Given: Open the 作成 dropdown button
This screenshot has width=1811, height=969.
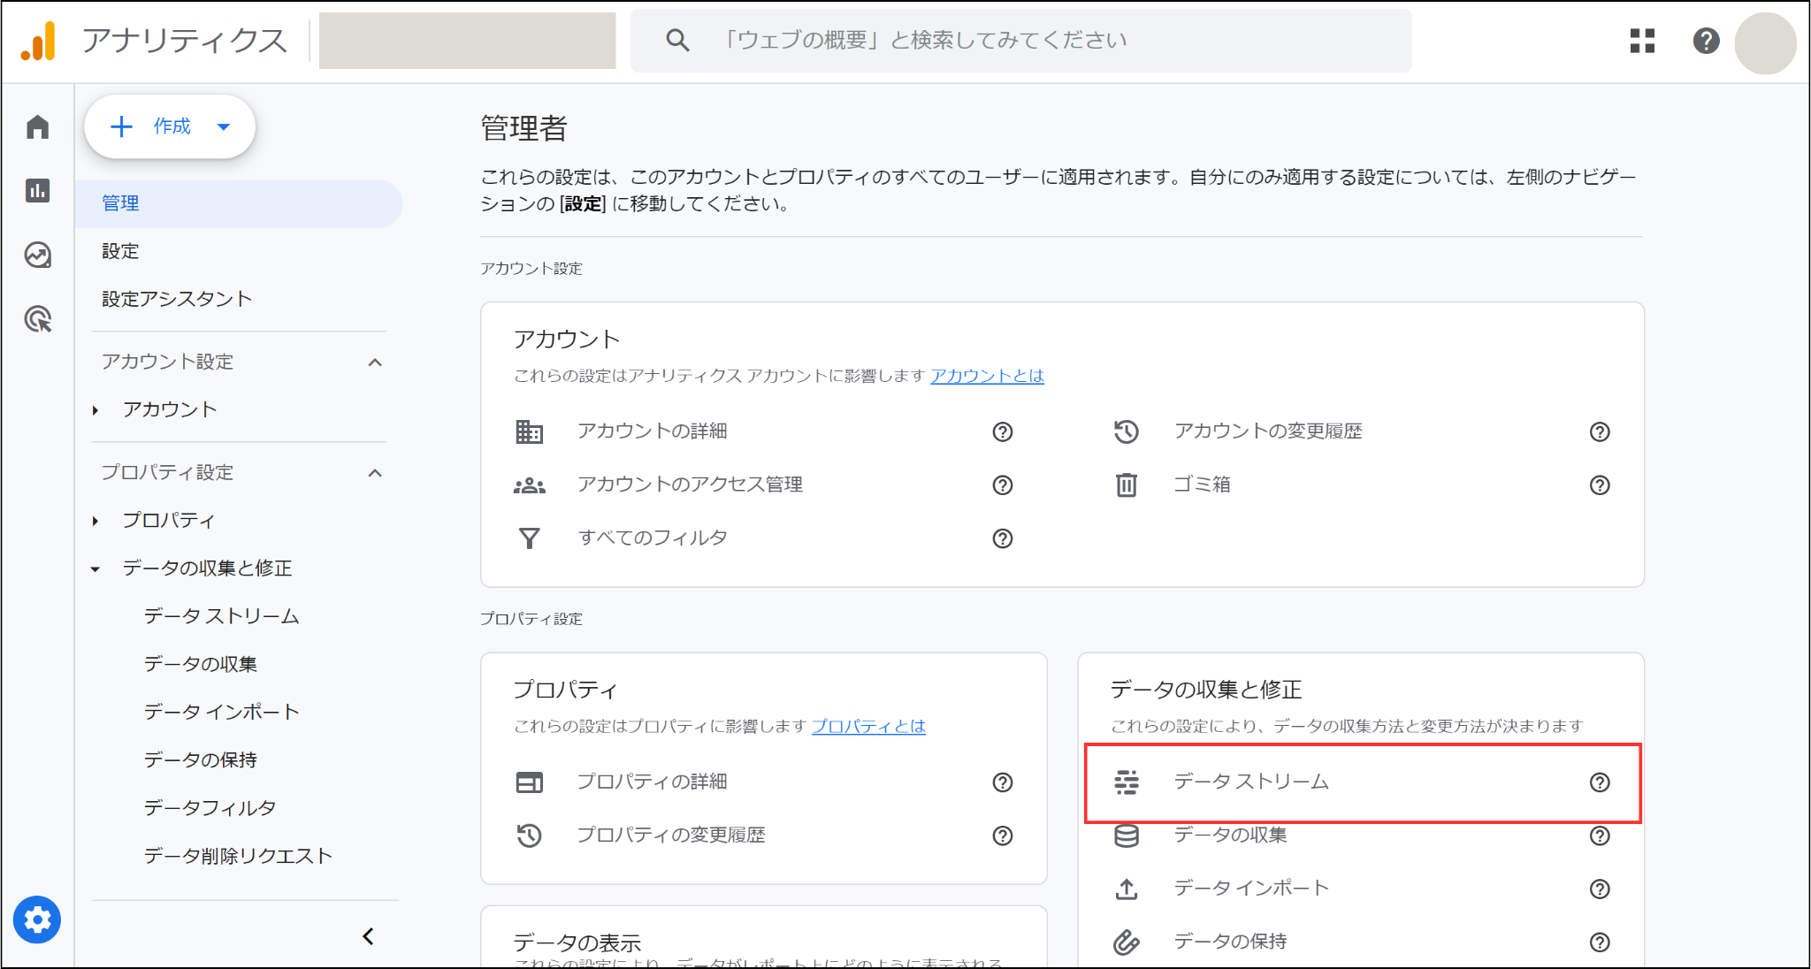Looking at the screenshot, I should coord(170,126).
